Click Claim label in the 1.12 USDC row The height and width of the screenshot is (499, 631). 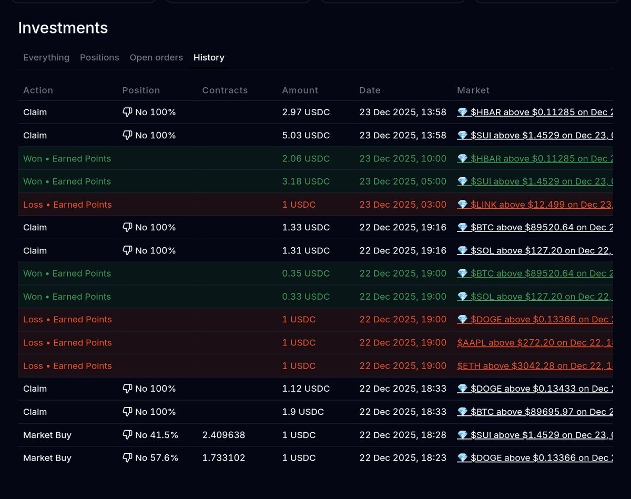pyautogui.click(x=35, y=389)
